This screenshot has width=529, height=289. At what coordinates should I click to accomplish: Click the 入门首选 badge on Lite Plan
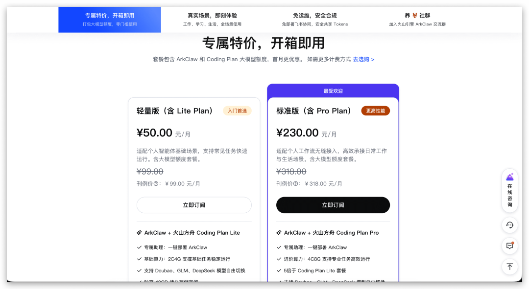[237, 111]
